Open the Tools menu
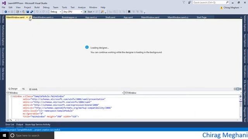Screen dimensions: 248x139 coord(64,7)
